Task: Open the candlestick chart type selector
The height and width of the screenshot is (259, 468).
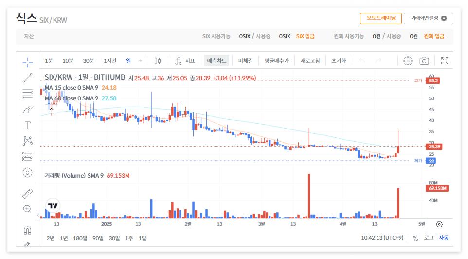Action: coord(158,61)
